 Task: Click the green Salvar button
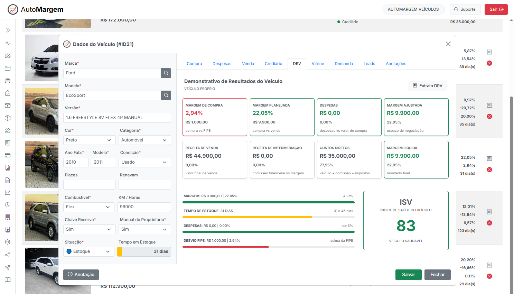408,275
